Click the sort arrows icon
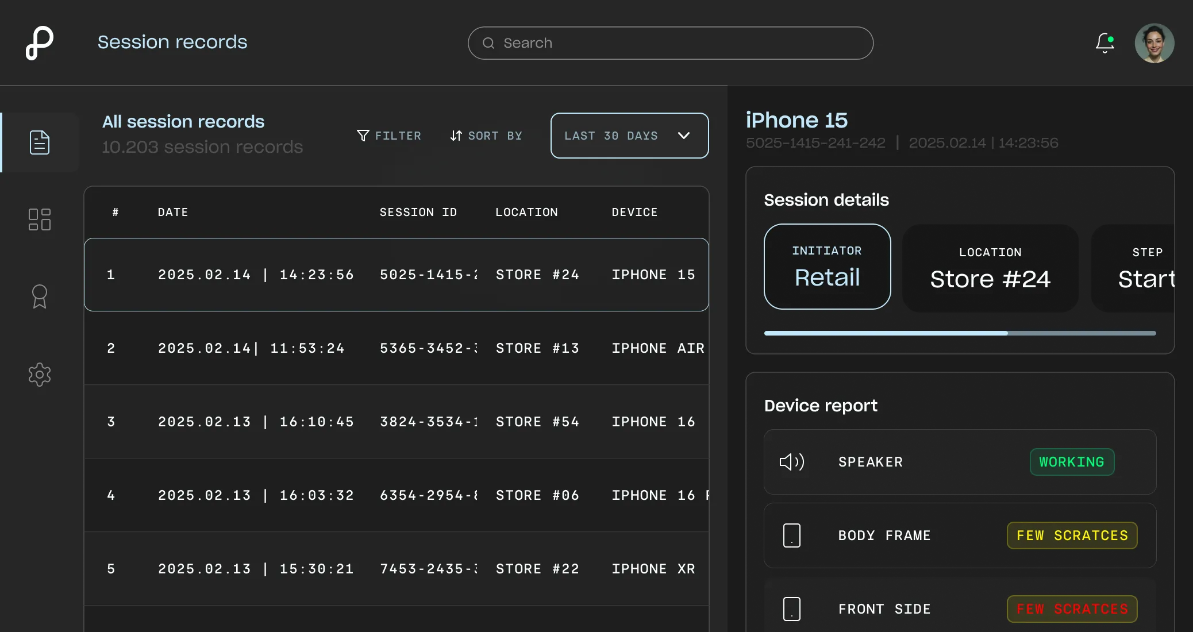This screenshot has height=632, width=1193. [456, 136]
